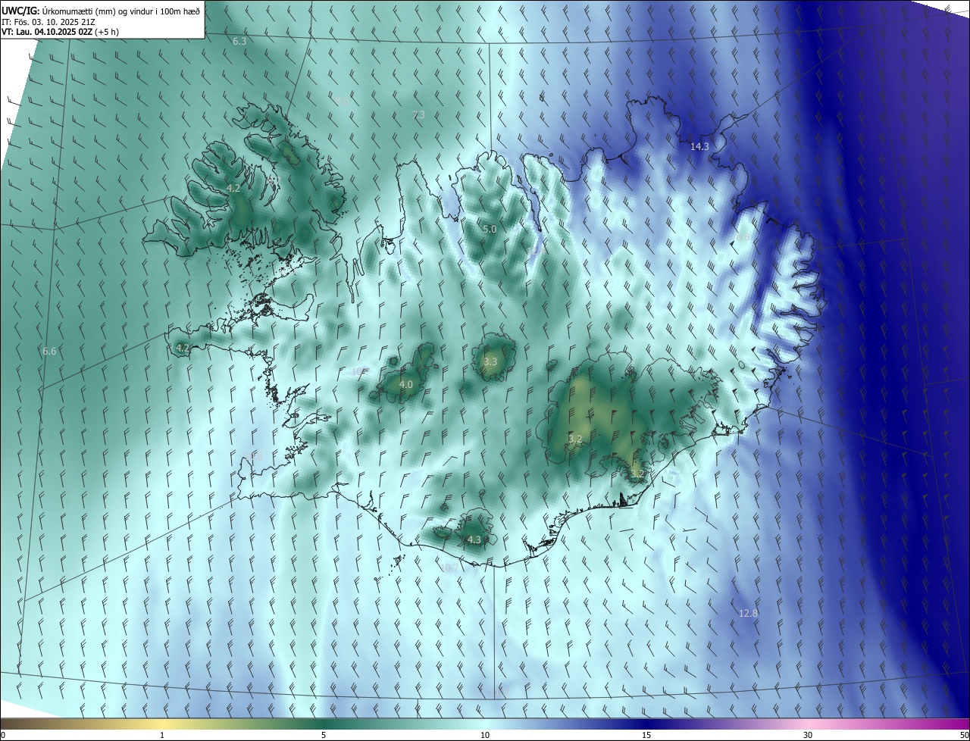The image size is (970, 741).
Task: Click the 6.3 value label on the map
Action: click(x=239, y=41)
